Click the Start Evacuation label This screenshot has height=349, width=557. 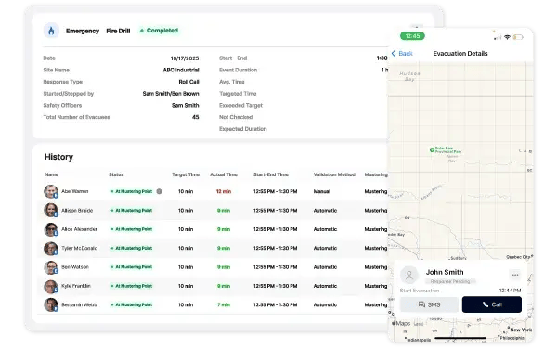pos(420,291)
